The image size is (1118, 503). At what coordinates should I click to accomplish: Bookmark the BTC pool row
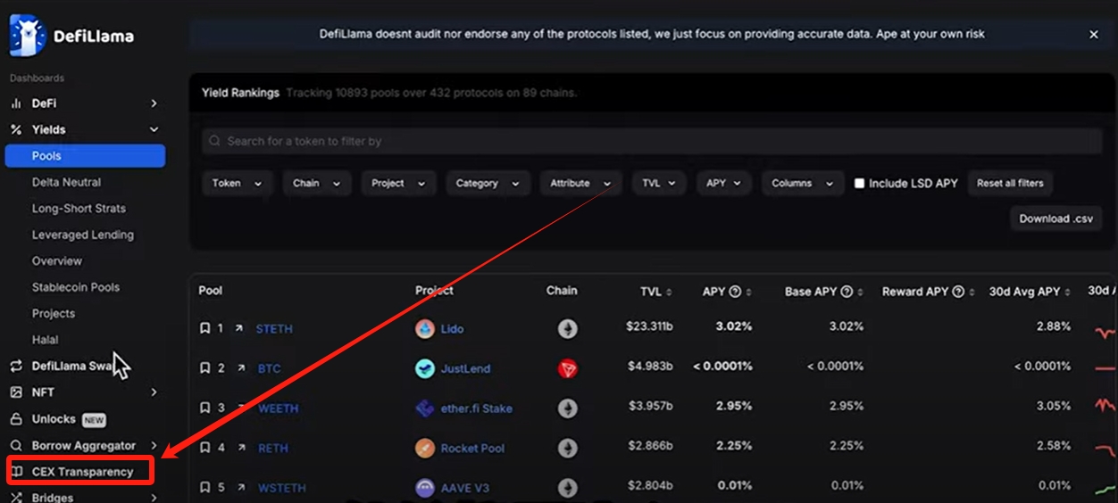[x=205, y=368]
